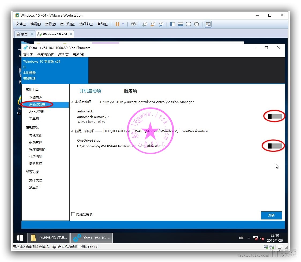Switch to the 主页 home tab
The height and width of the screenshot is (262, 301).
coord(24,34)
